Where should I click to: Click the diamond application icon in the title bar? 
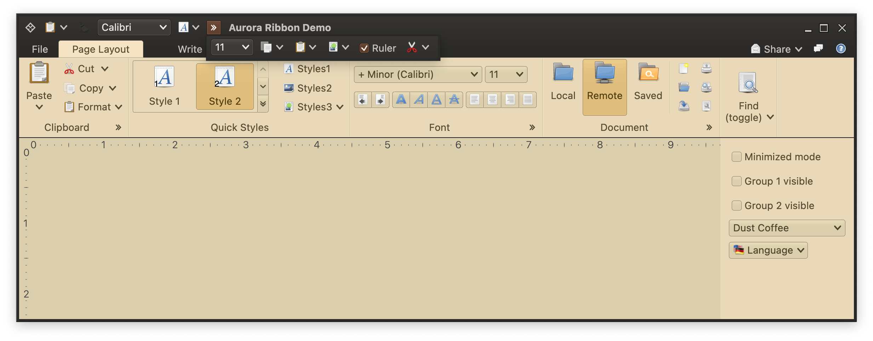30,27
